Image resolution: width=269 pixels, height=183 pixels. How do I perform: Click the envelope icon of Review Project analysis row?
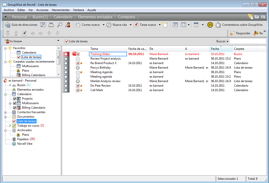coord(78,59)
